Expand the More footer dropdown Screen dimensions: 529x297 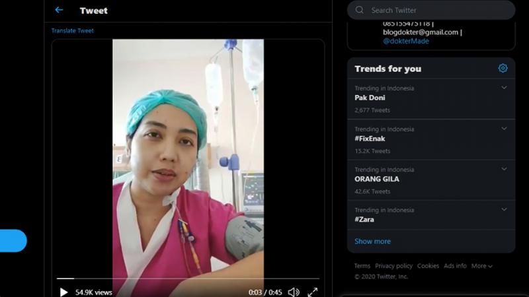tap(482, 266)
